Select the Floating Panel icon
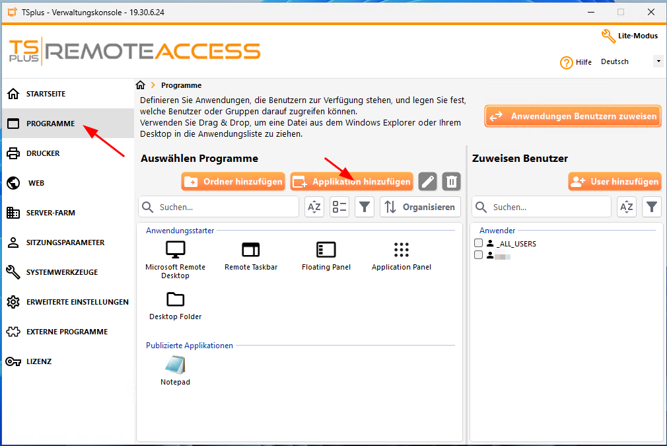 [x=326, y=255]
